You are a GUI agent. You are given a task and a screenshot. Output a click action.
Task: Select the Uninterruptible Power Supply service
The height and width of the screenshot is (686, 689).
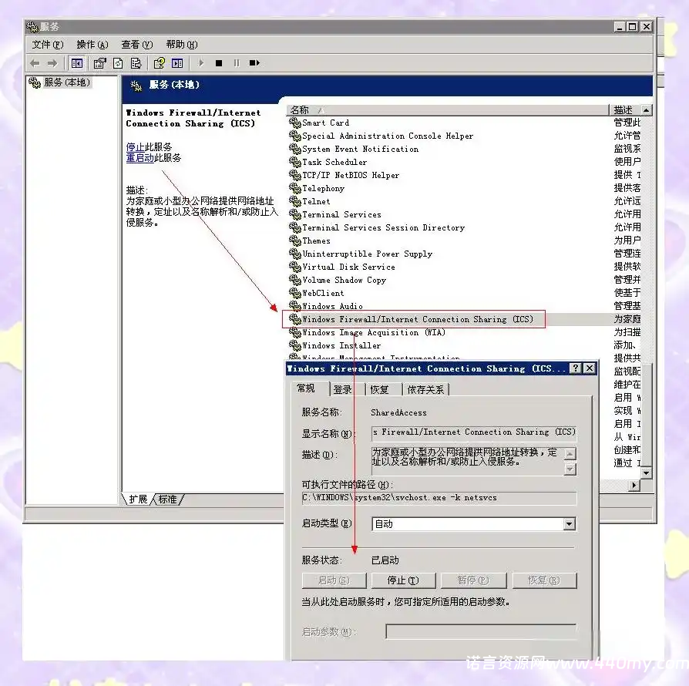367,254
